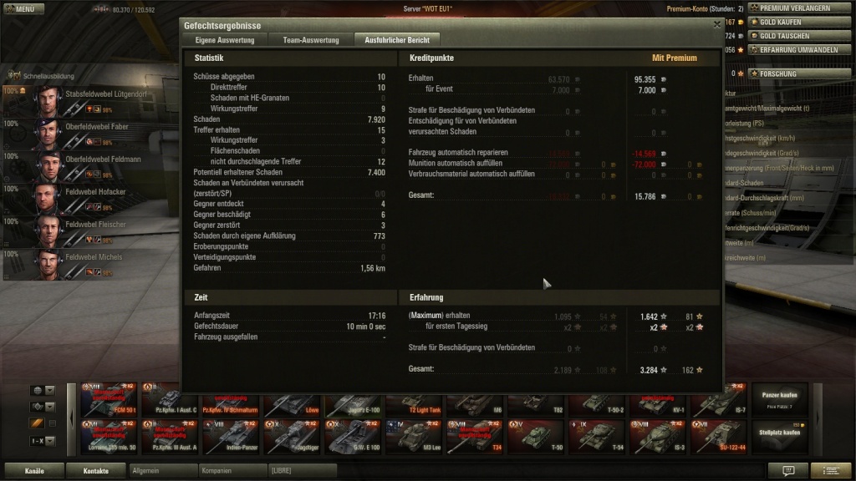Select Lorraine 155 mle. 50 tank
This screenshot has height=481, width=856.
click(x=110, y=436)
